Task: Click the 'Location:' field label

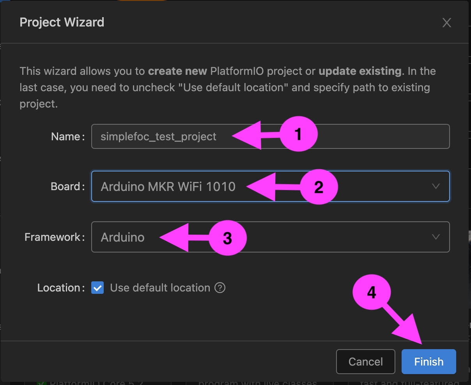Action: click(61, 288)
